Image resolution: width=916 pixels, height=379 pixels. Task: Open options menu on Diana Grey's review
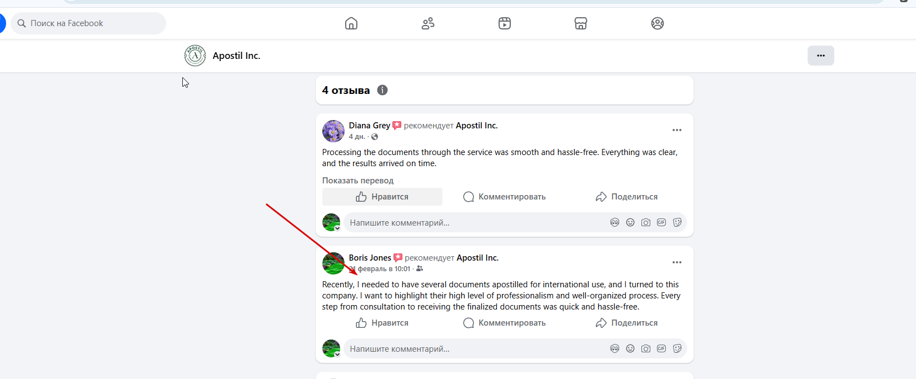pyautogui.click(x=677, y=130)
